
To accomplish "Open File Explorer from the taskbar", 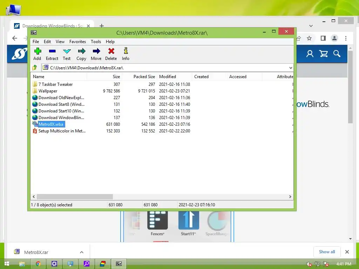I will tap(22, 264).
